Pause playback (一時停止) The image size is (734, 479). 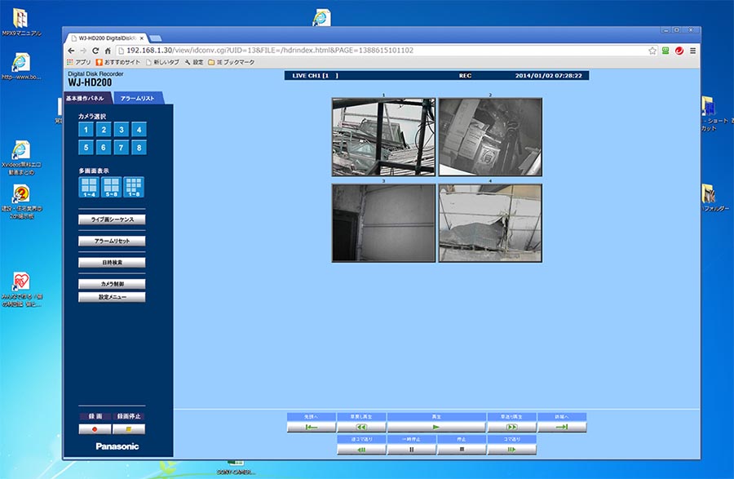[x=411, y=449]
